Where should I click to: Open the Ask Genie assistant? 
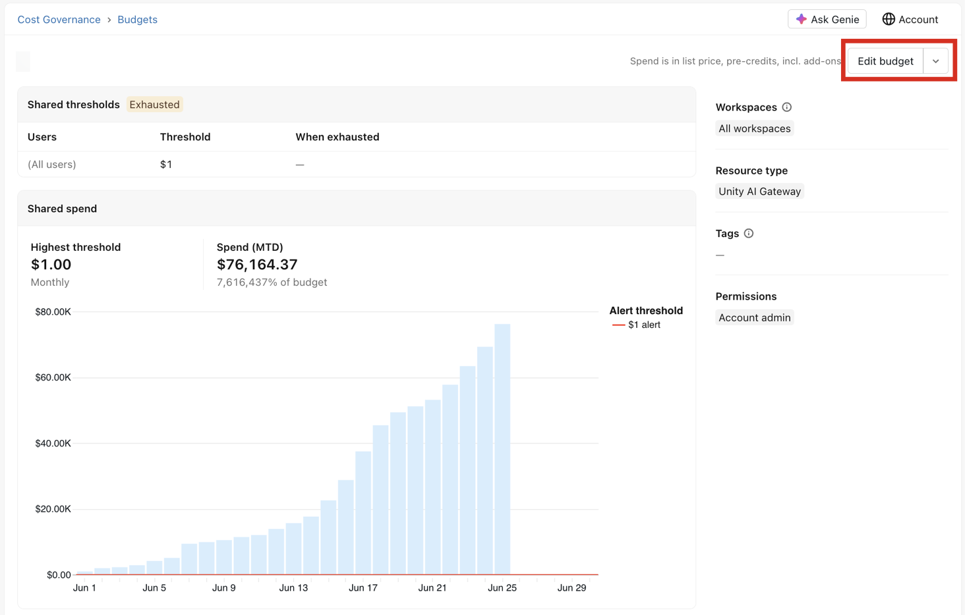click(827, 19)
